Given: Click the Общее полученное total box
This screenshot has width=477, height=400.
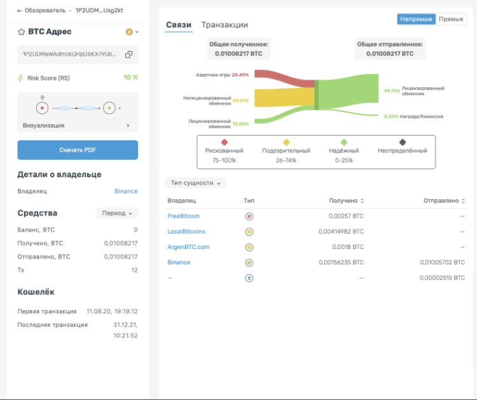Looking at the screenshot, I should pos(238,49).
